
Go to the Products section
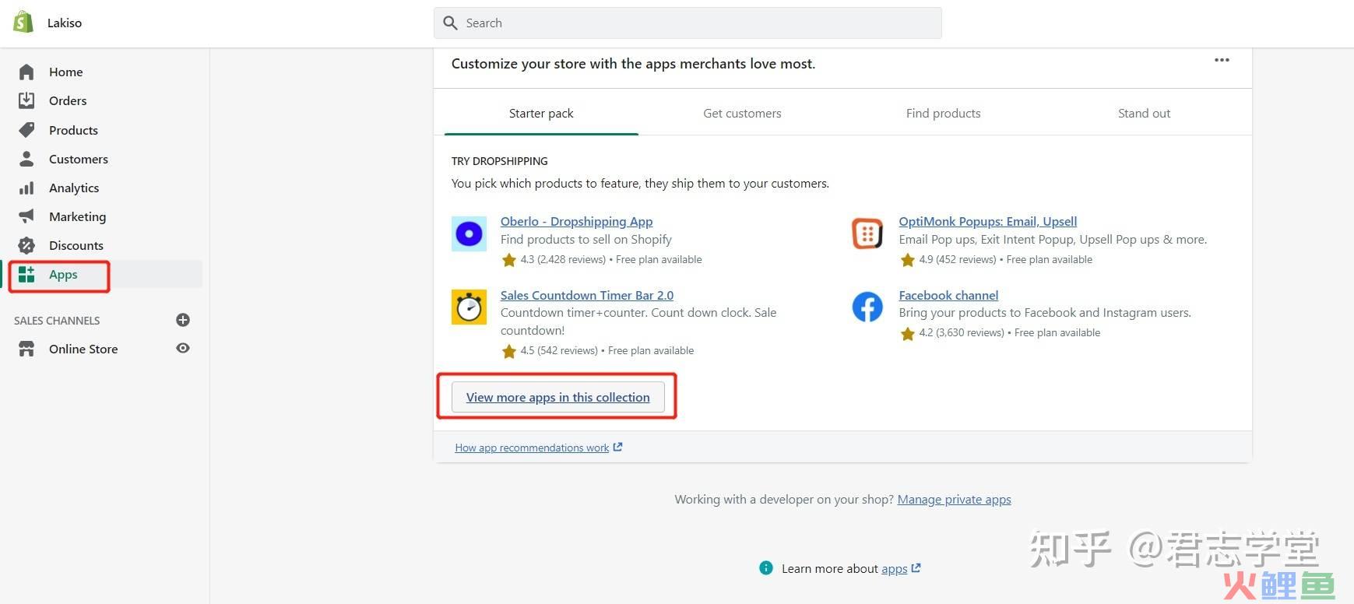(73, 130)
